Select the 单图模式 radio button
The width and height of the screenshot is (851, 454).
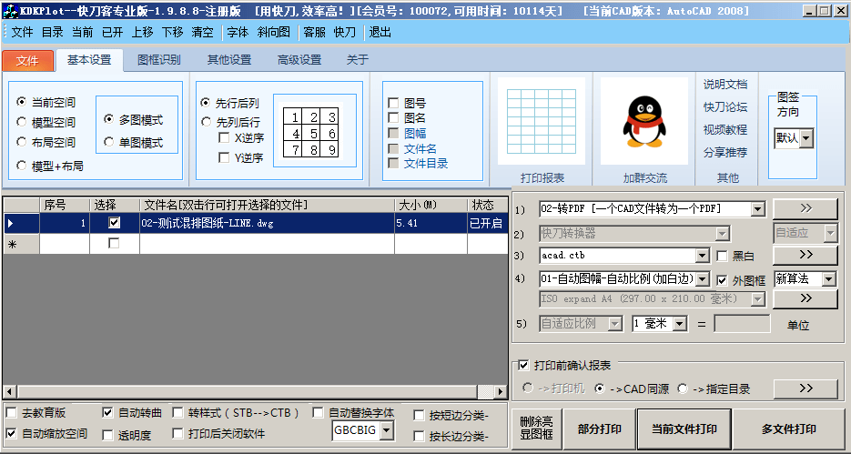[109, 143]
